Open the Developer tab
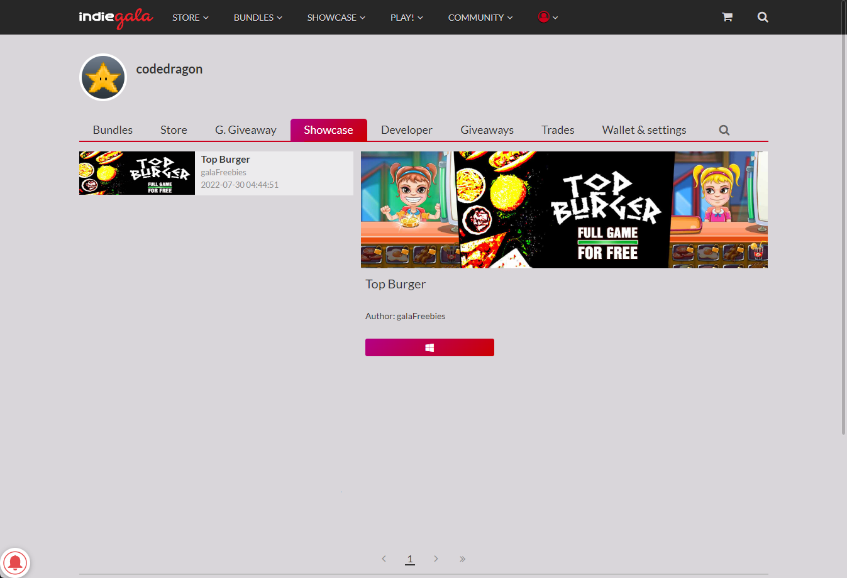 (407, 130)
